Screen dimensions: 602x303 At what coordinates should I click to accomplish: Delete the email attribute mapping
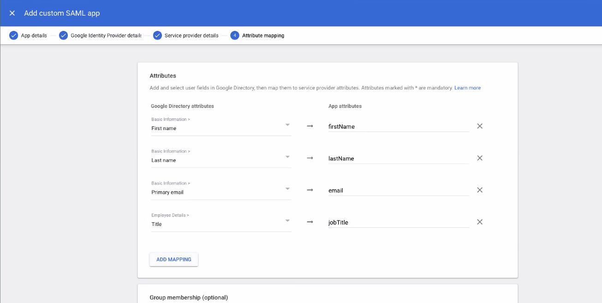(480, 190)
